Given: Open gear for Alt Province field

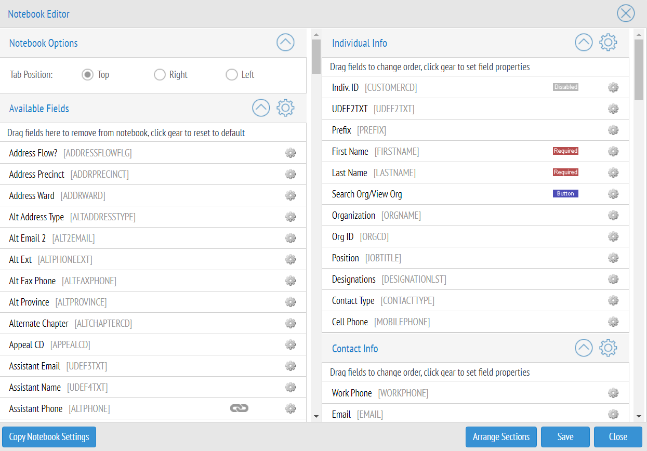Looking at the screenshot, I should click(291, 302).
